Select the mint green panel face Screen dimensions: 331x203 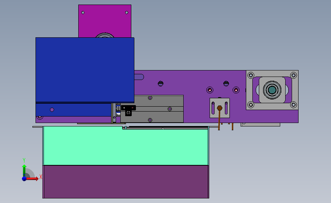click(x=126, y=147)
